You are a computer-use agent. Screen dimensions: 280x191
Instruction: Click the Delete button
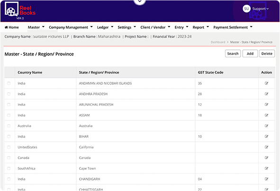coord(267,54)
